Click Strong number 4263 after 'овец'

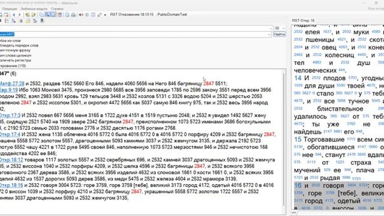[x=343, y=47]
